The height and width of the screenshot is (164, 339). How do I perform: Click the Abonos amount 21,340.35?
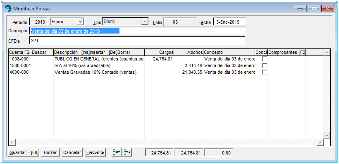point(189,72)
